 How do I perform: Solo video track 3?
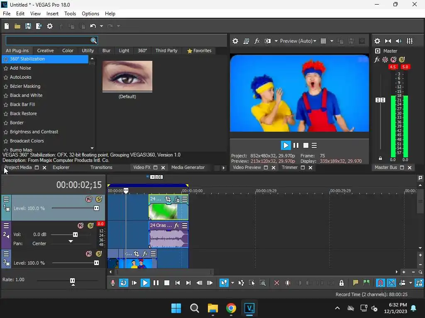click(x=99, y=254)
